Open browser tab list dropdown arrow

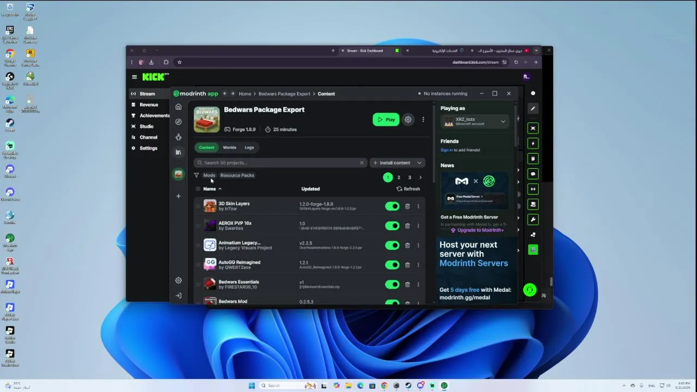pyautogui.click(x=536, y=51)
